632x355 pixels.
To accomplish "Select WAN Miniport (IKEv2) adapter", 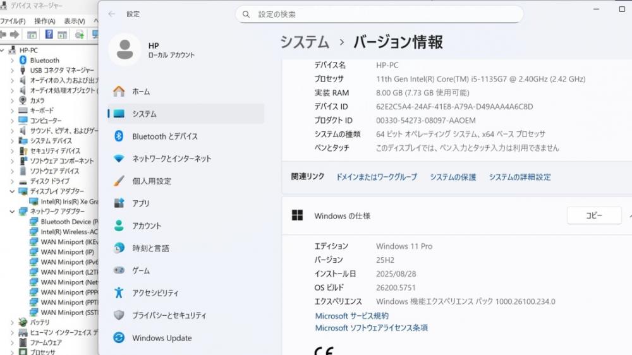I will pyautogui.click(x=70, y=241).
